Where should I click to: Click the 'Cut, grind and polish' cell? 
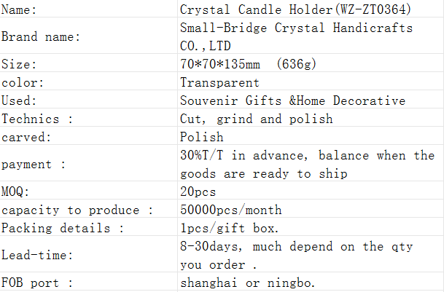click(311, 118)
